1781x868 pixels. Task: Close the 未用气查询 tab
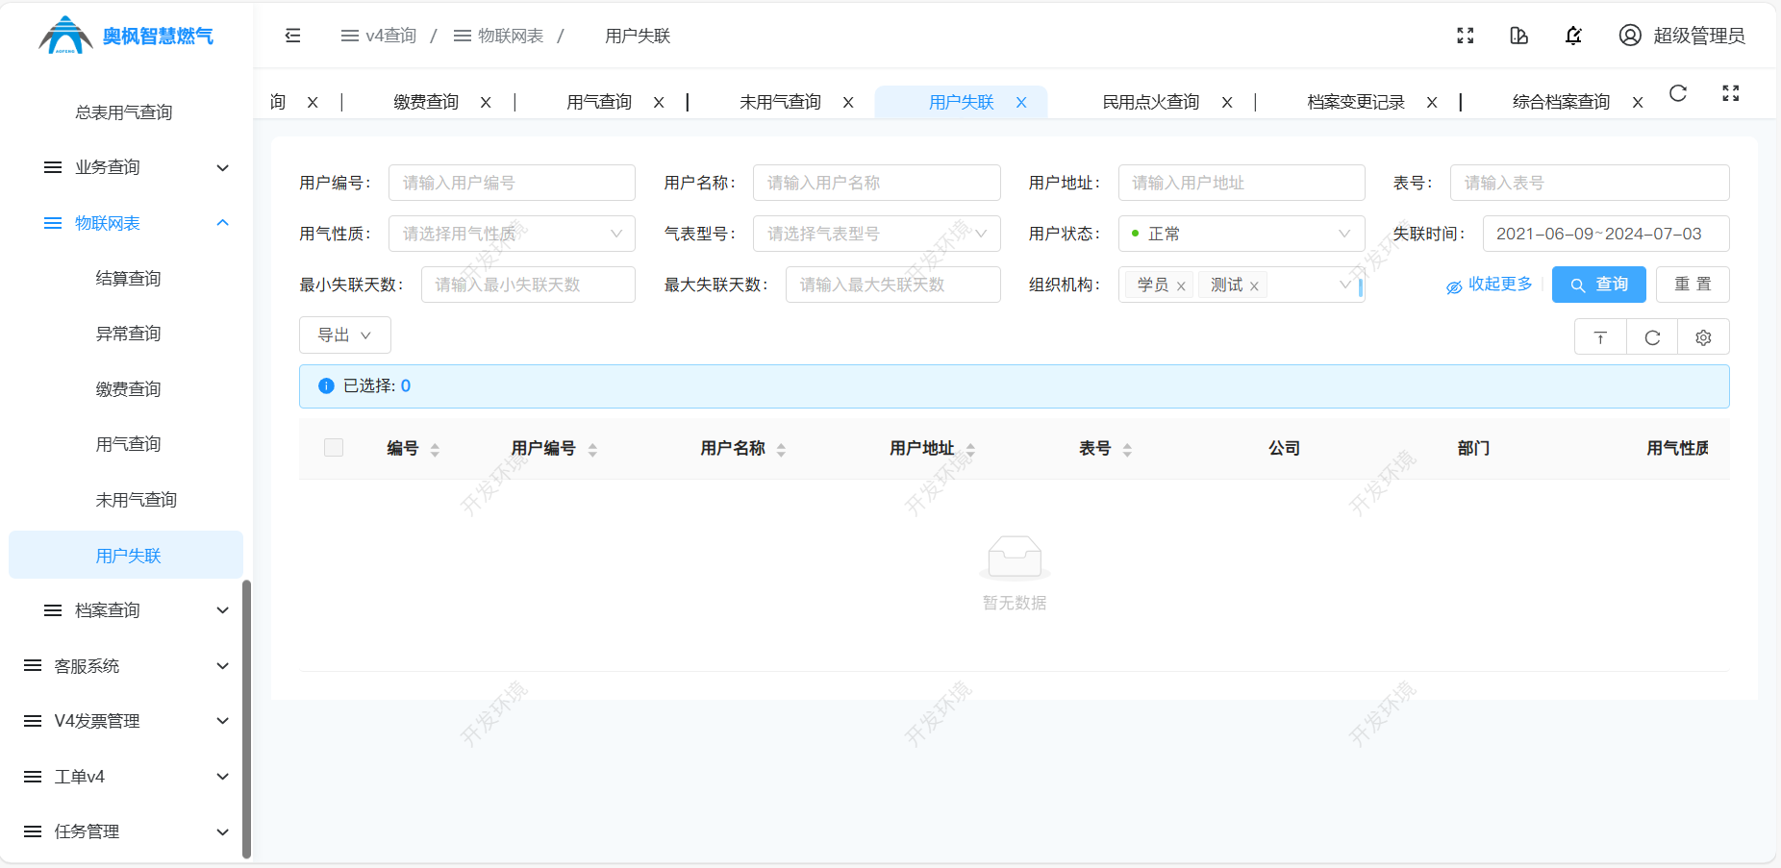(x=848, y=103)
